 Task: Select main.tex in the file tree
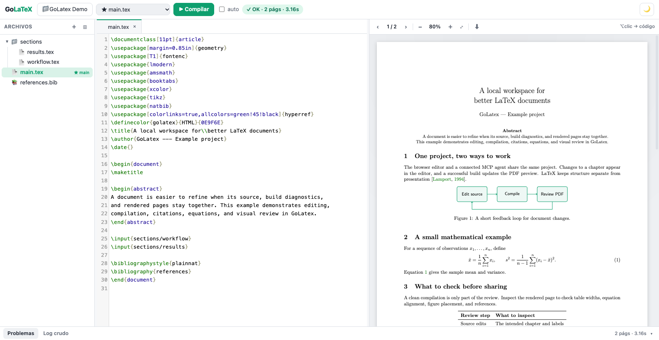click(47, 72)
